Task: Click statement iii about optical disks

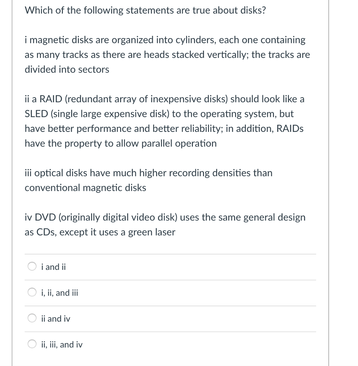Action: click(x=148, y=180)
